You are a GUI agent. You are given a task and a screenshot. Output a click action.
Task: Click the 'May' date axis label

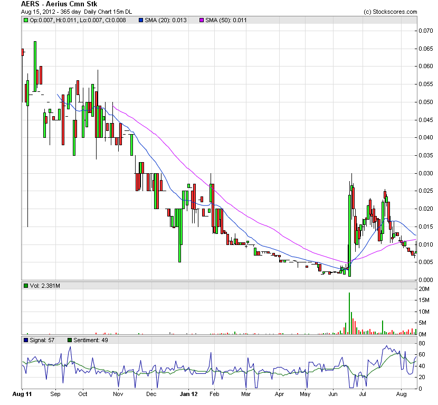[x=305, y=394]
